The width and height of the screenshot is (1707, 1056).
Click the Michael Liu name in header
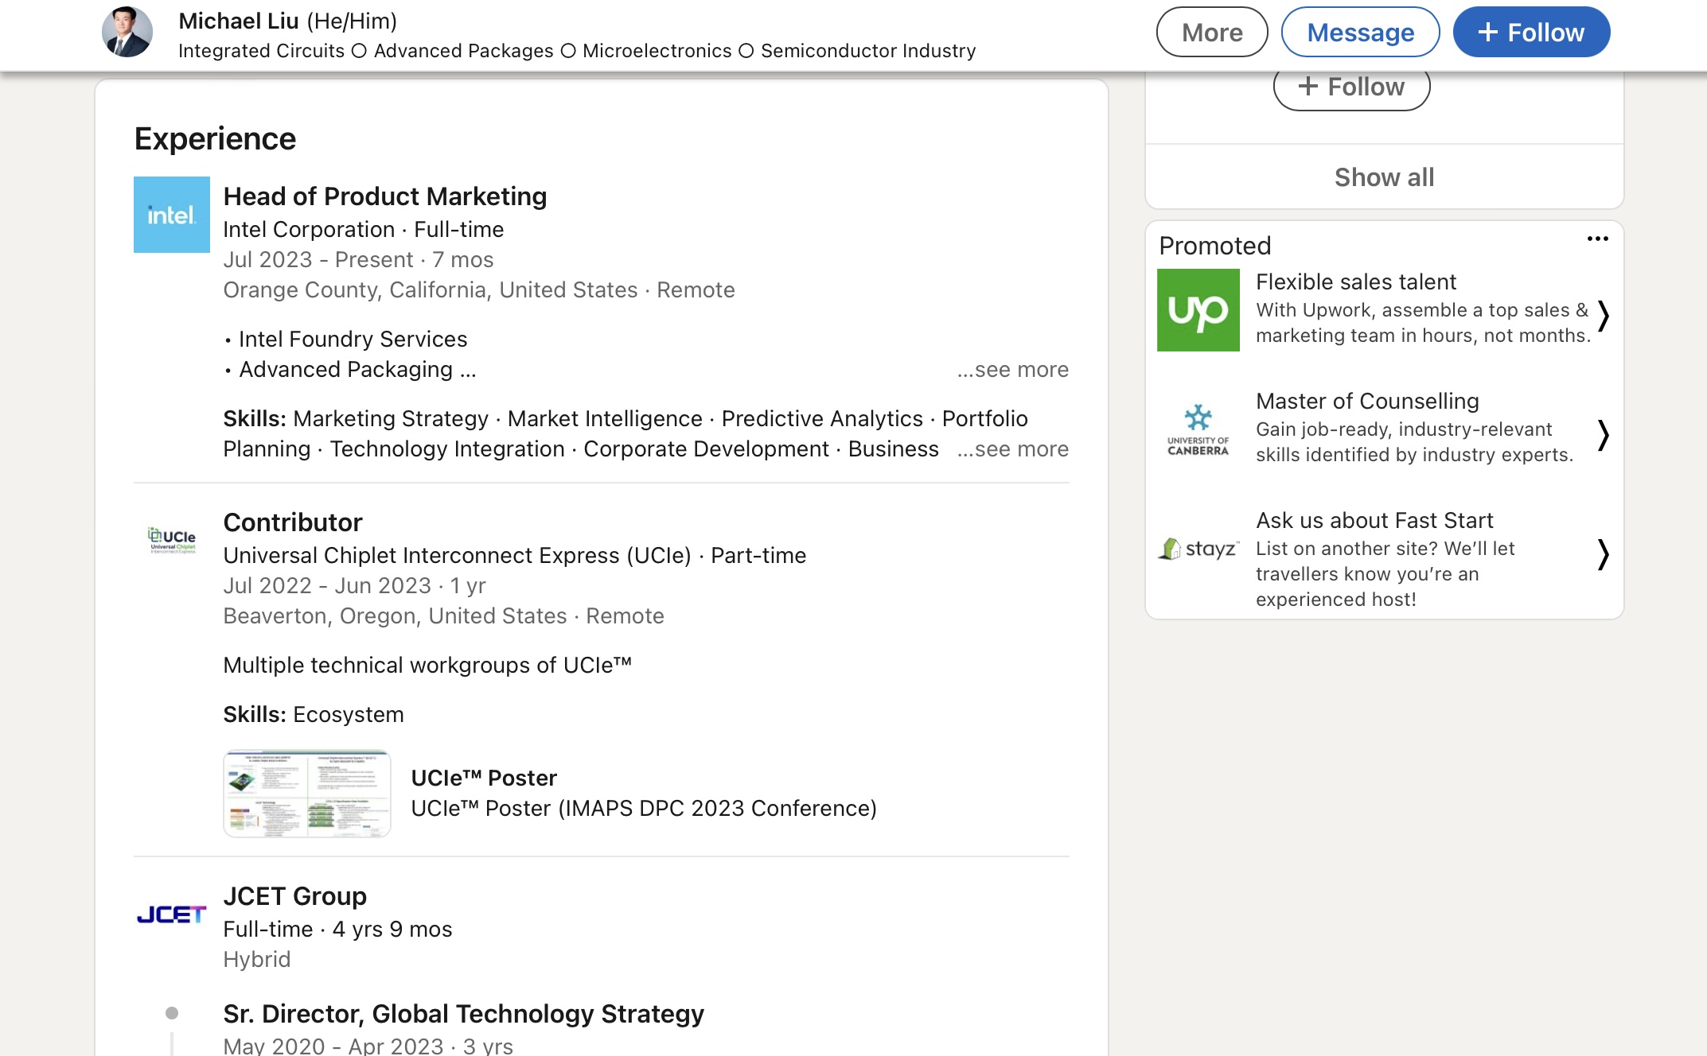[x=239, y=21]
